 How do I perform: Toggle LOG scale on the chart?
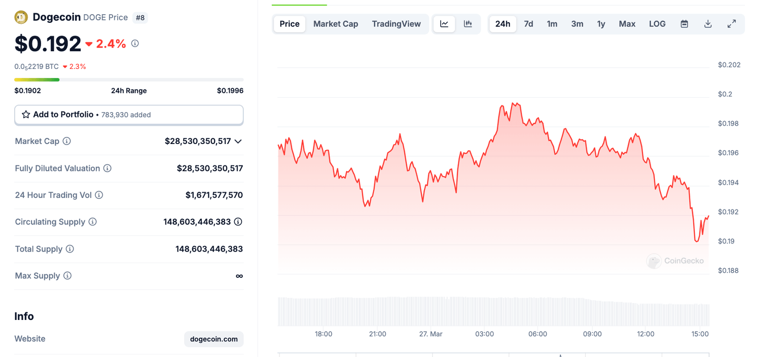click(x=657, y=24)
